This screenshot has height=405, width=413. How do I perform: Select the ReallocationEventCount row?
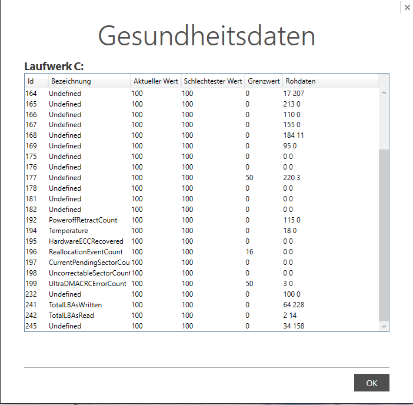201,251
